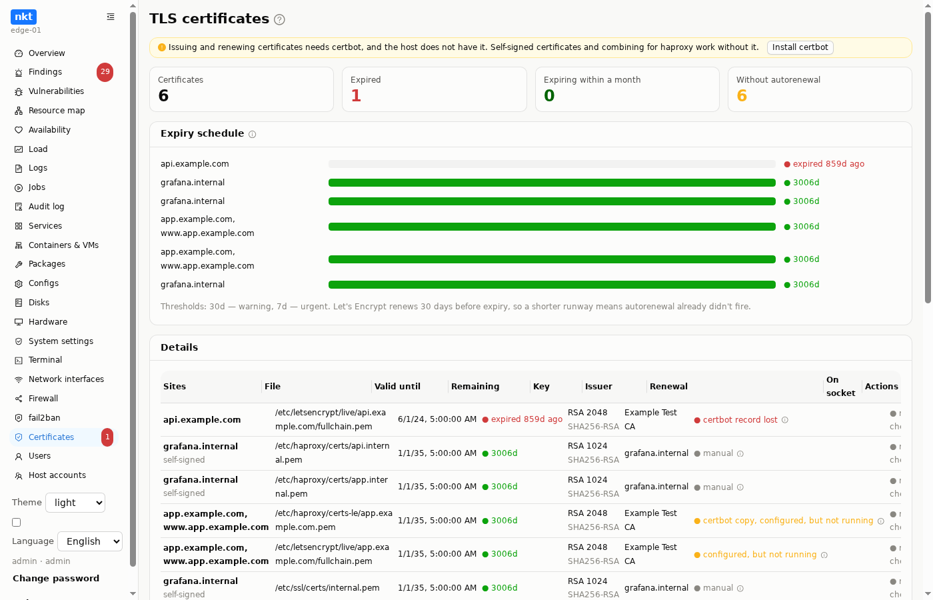Screen dimensions: 933x600
Task: Click the red 1 Certificates badge
Action: pos(107,437)
